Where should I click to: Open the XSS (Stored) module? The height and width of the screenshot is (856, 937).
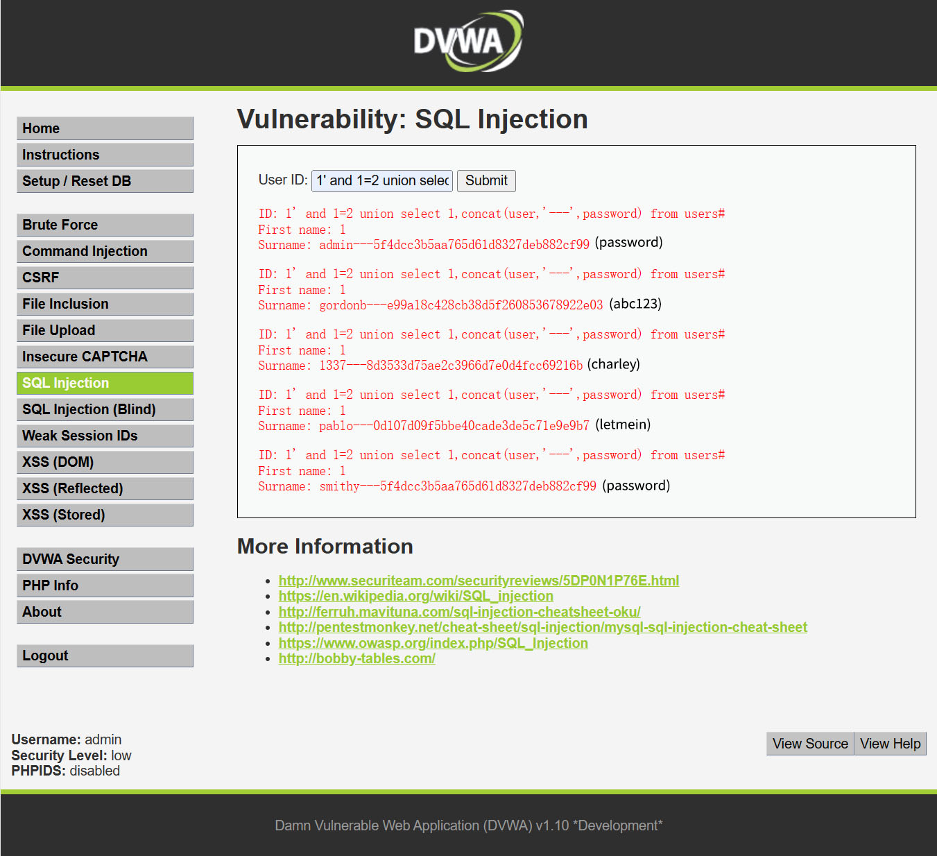105,515
